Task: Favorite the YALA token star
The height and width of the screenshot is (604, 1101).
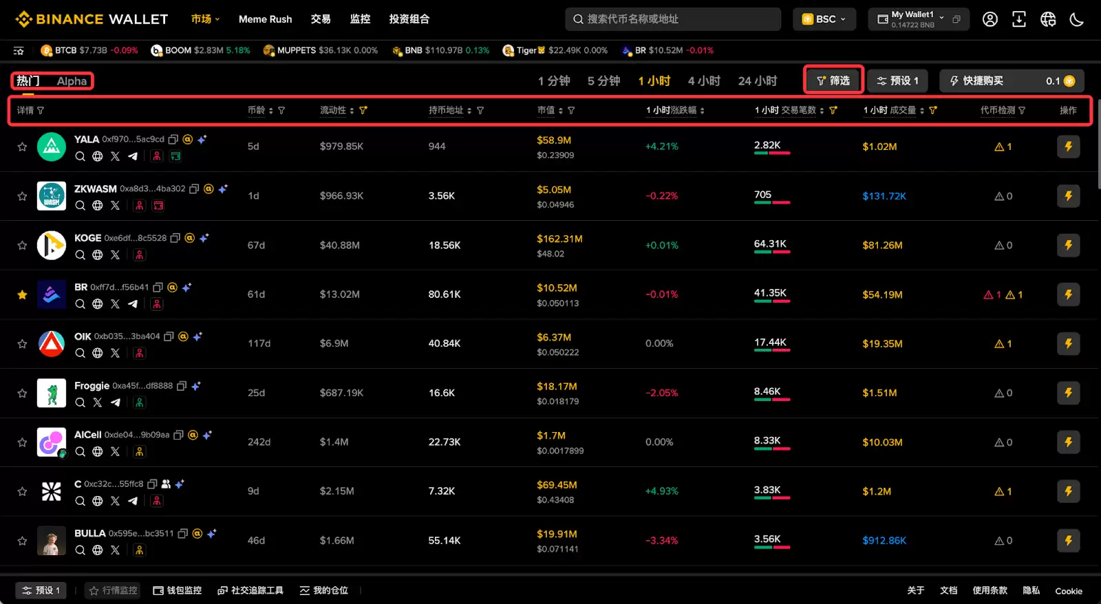Action: click(22, 147)
